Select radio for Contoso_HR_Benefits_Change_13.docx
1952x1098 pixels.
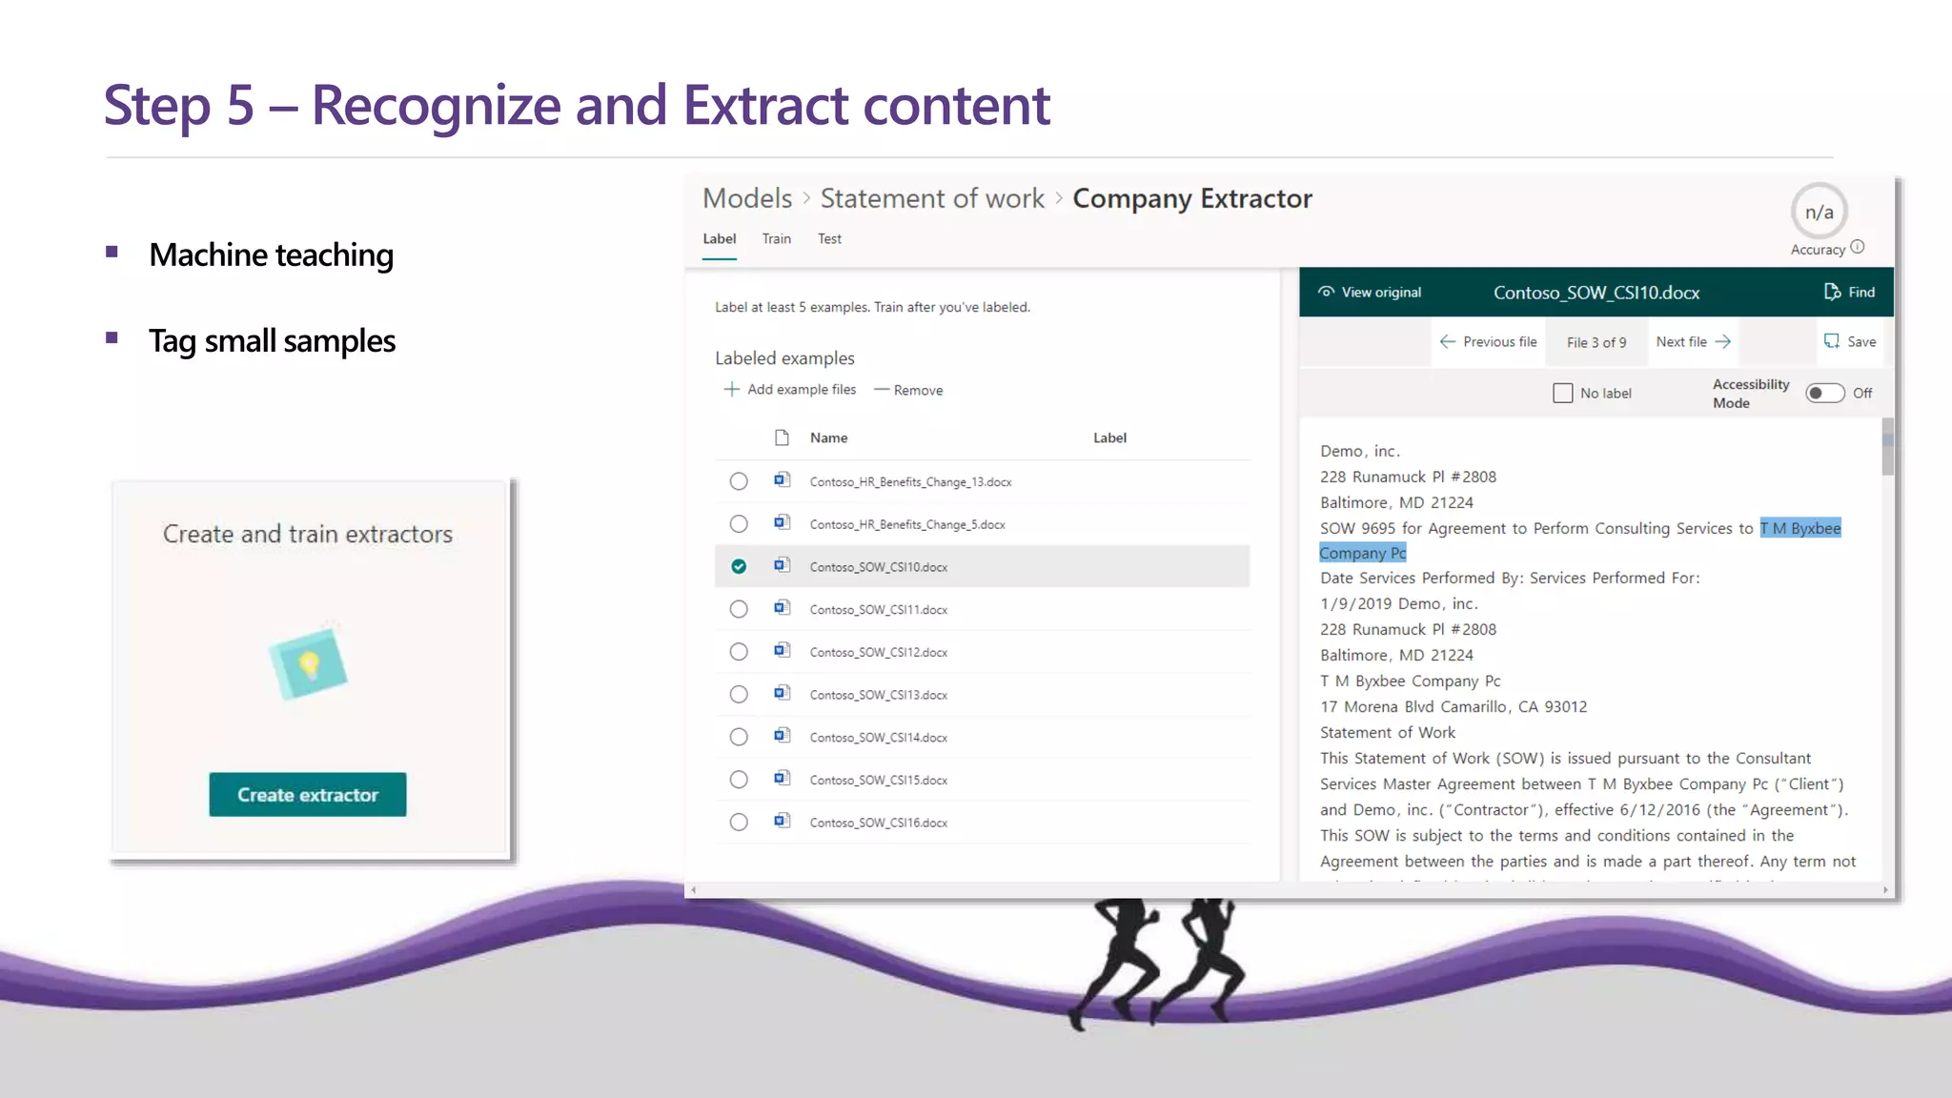click(x=739, y=481)
